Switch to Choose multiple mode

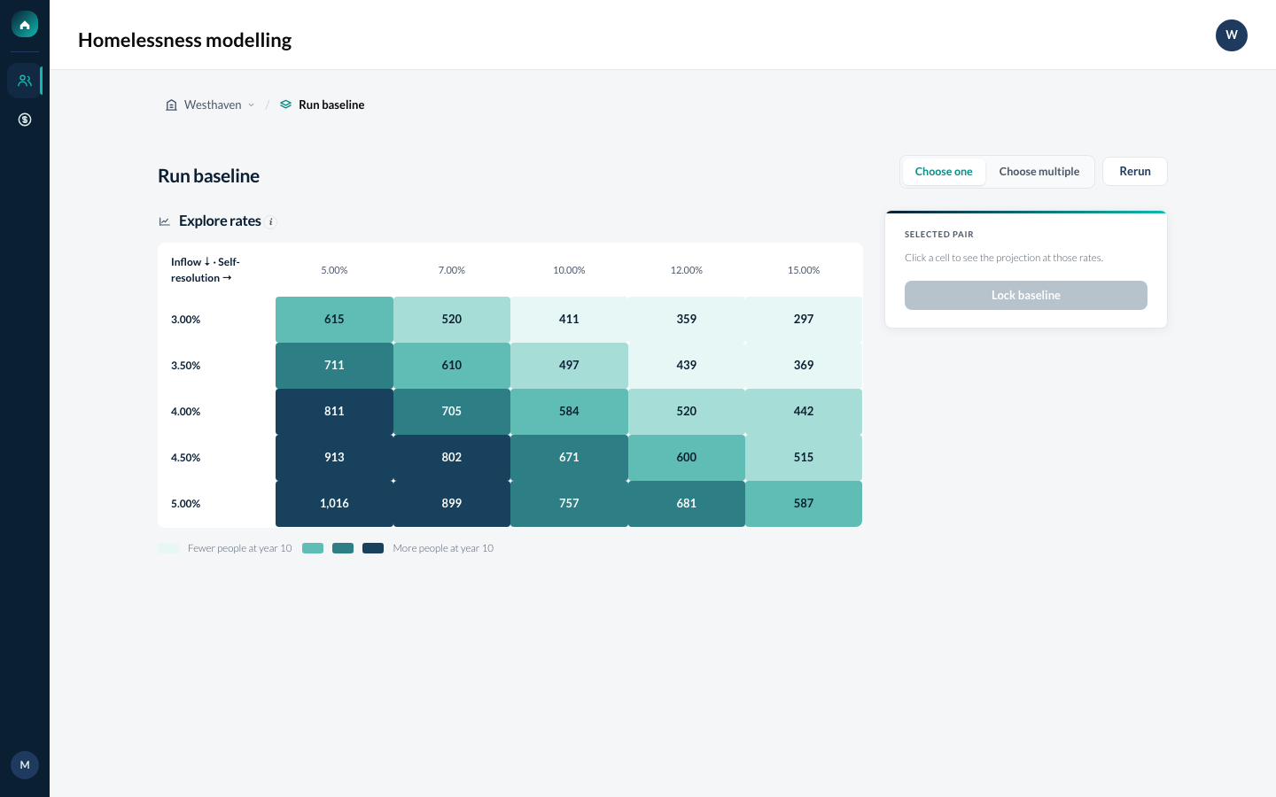tap(1039, 172)
